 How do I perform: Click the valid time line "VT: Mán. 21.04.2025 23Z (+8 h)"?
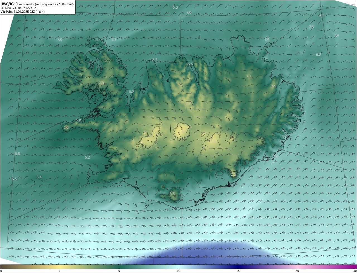[23, 12]
